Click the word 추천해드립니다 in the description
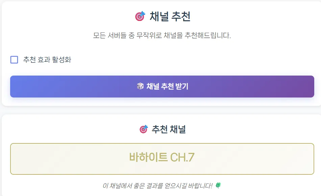 pyautogui.click(x=207, y=35)
